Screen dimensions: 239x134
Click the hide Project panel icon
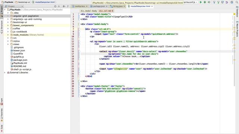68,6
